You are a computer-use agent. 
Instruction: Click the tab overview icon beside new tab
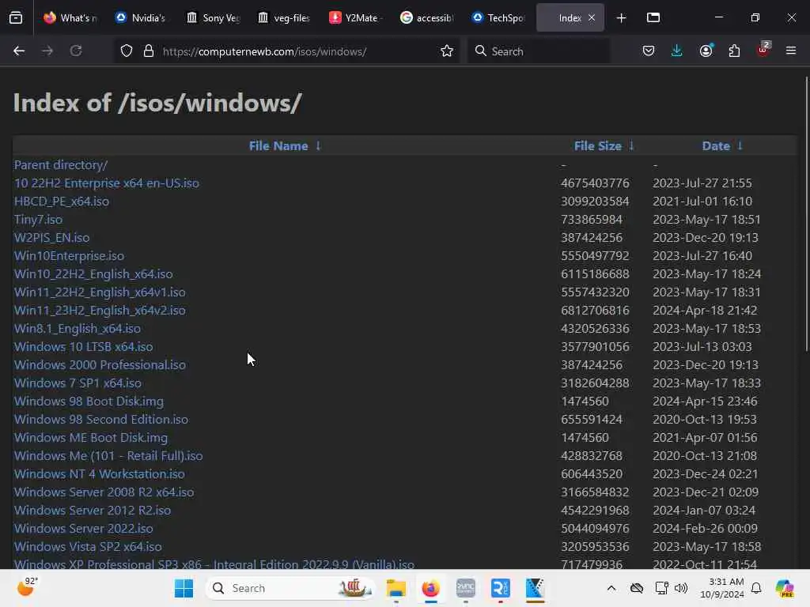[653, 18]
